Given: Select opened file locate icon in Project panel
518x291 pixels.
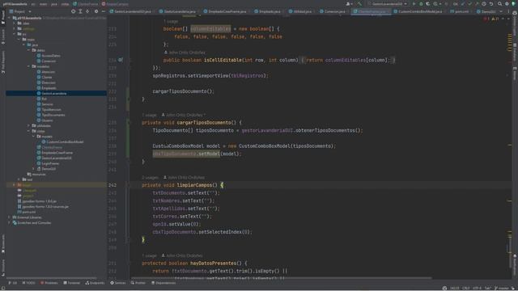Looking at the screenshot, I should [x=73, y=11].
